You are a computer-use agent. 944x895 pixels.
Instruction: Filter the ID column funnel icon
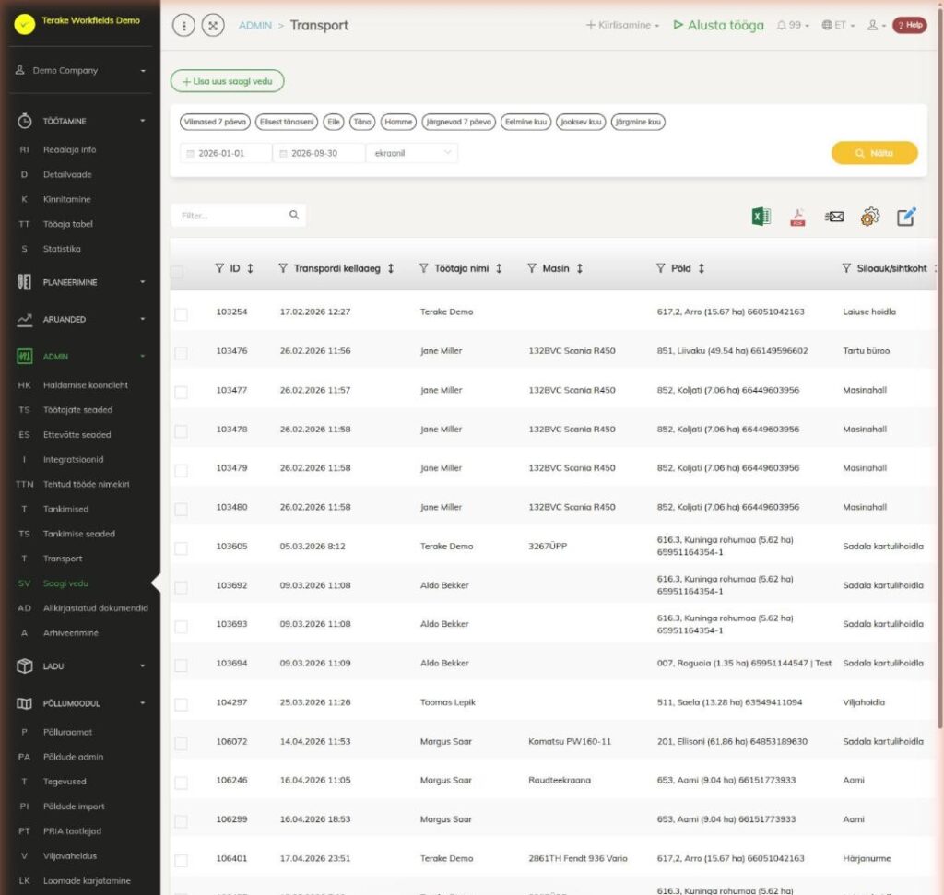pos(219,268)
